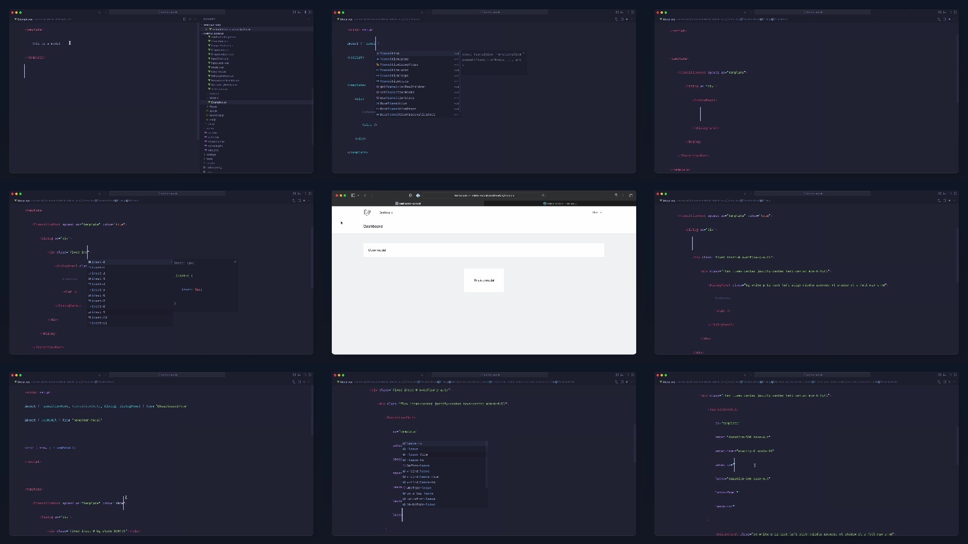This screenshot has height=544, width=968.
Task: Open InputLabel.vue in the Explorer tree
Action: tap(219, 63)
